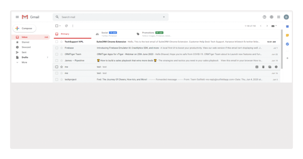Star the Firebase email
The height and width of the screenshot is (159, 303).
(x=61, y=48)
